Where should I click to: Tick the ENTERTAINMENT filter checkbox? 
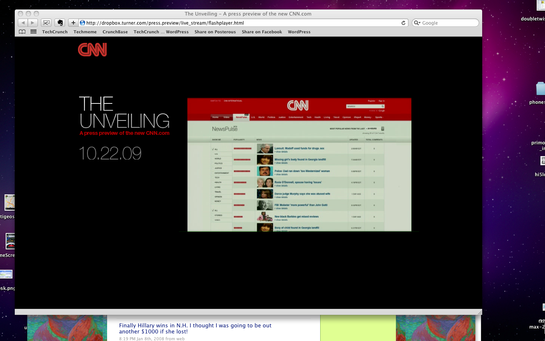click(x=213, y=173)
